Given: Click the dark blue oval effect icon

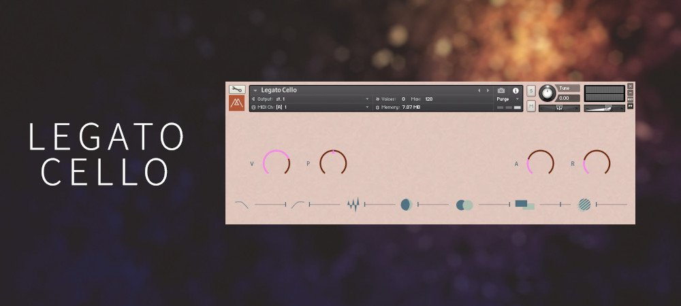Looking at the screenshot, I should (406, 205).
